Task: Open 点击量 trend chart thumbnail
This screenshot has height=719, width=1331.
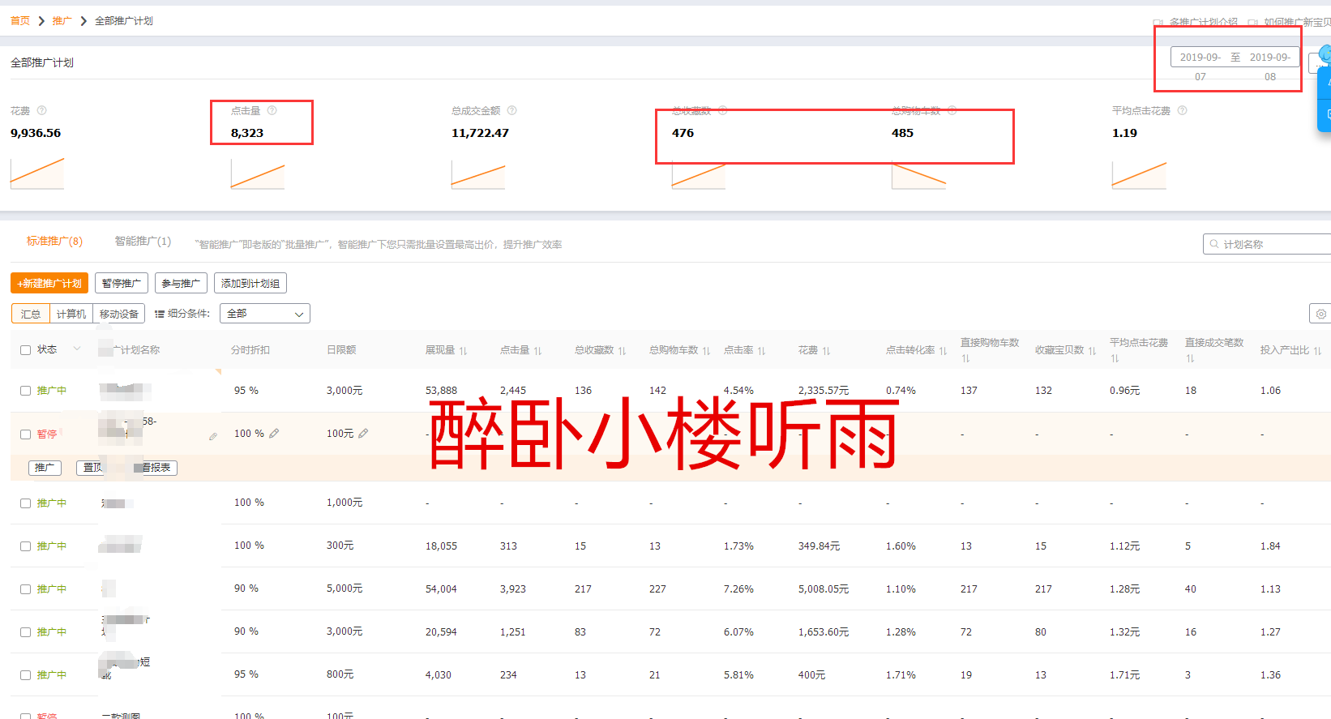Action: (x=258, y=173)
